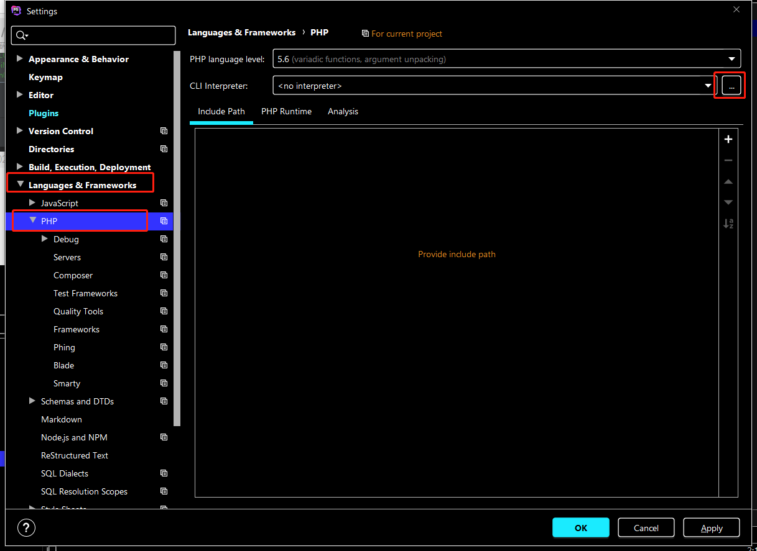Select Test Frameworks under PHP
Viewport: 757px width, 551px height.
coord(85,293)
